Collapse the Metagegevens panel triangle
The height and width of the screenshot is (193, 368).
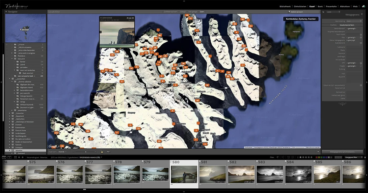click(x=362, y=14)
